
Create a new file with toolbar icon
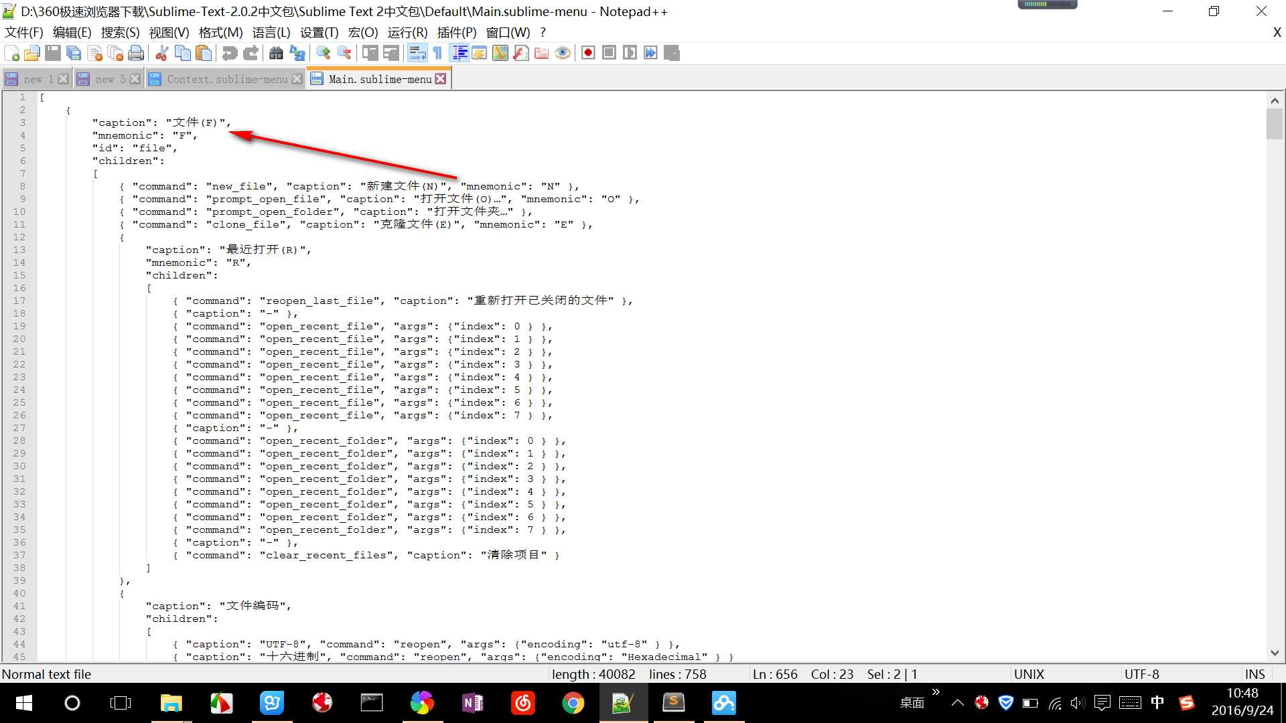[12, 53]
